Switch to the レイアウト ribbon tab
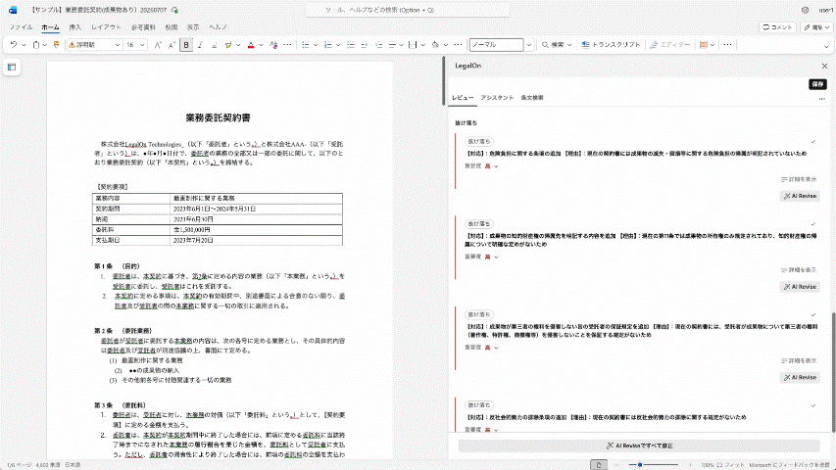 tap(106, 27)
